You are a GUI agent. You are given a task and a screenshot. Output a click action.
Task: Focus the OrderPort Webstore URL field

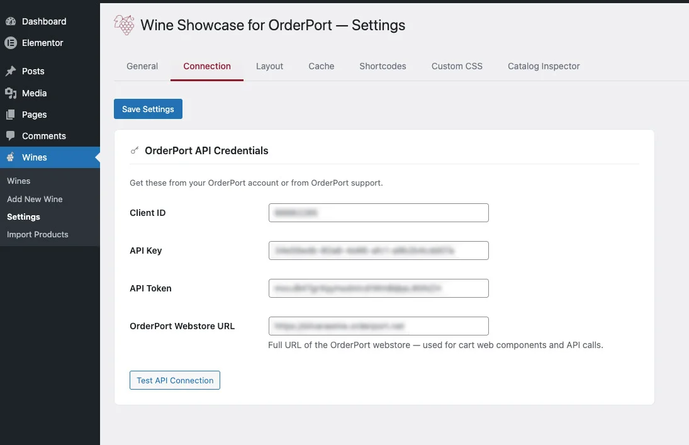click(x=378, y=326)
